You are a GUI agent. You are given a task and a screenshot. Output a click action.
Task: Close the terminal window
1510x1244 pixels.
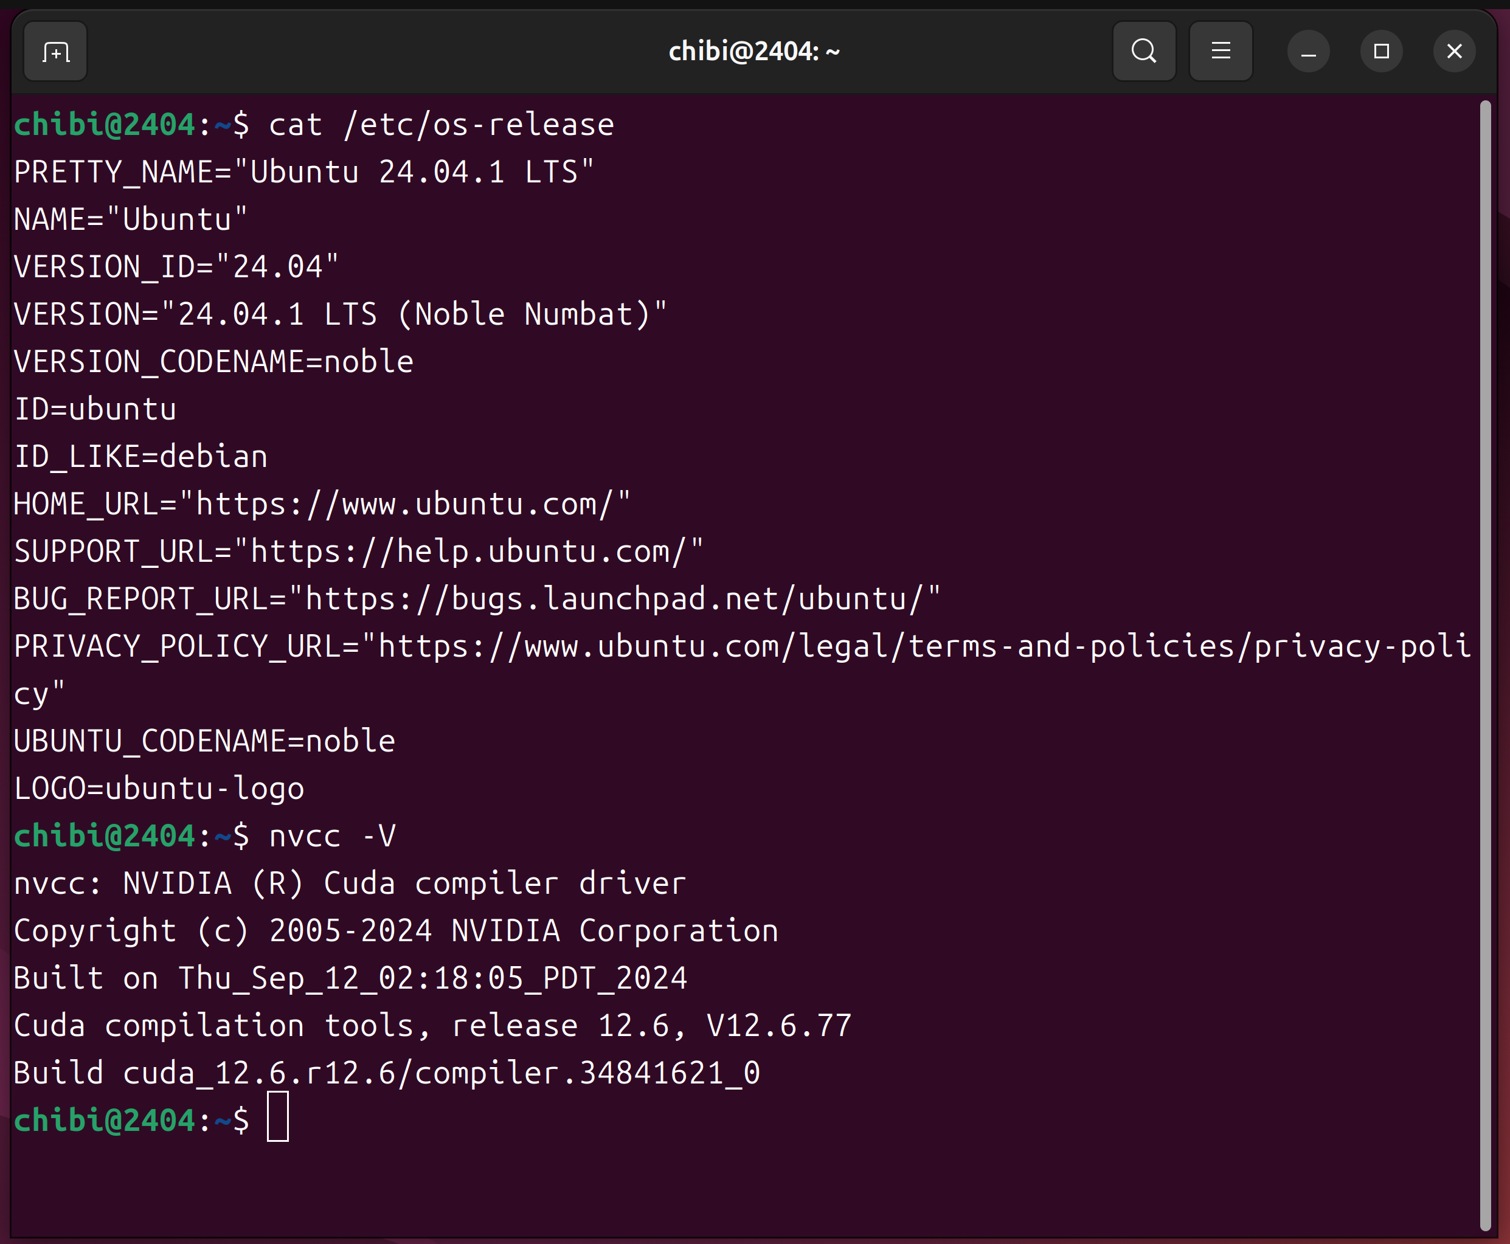[1454, 52]
